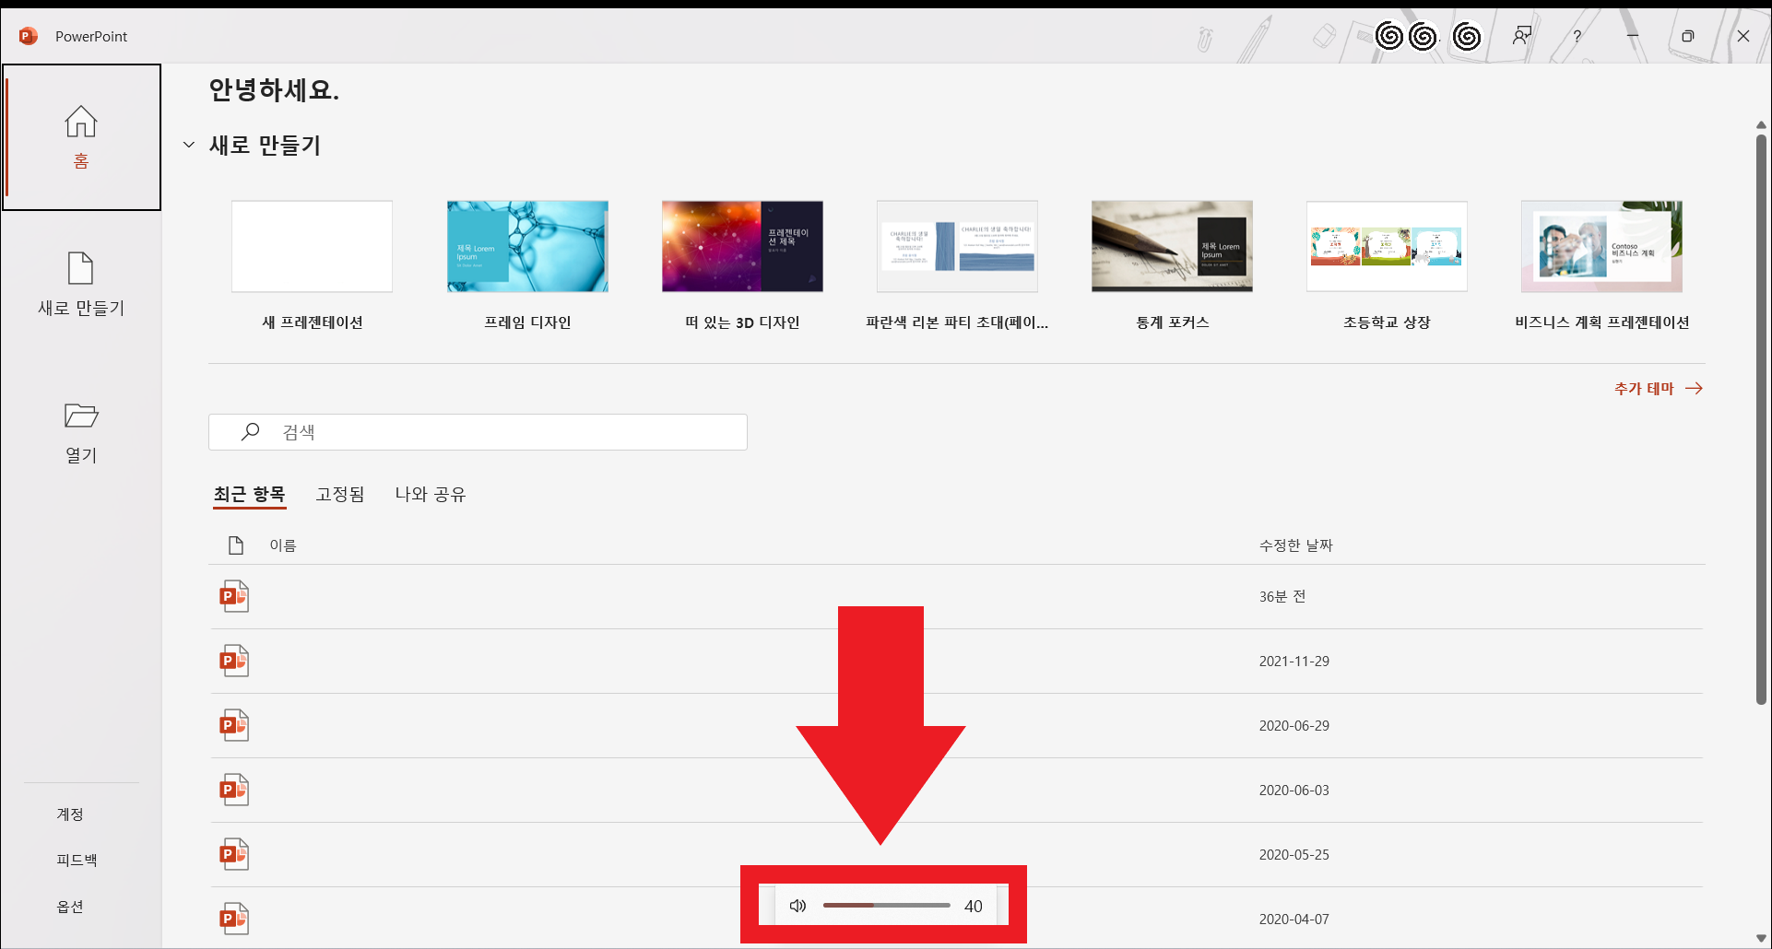This screenshot has height=949, width=1772.
Task: Click the 36분 전 date text
Action: coord(1282,596)
